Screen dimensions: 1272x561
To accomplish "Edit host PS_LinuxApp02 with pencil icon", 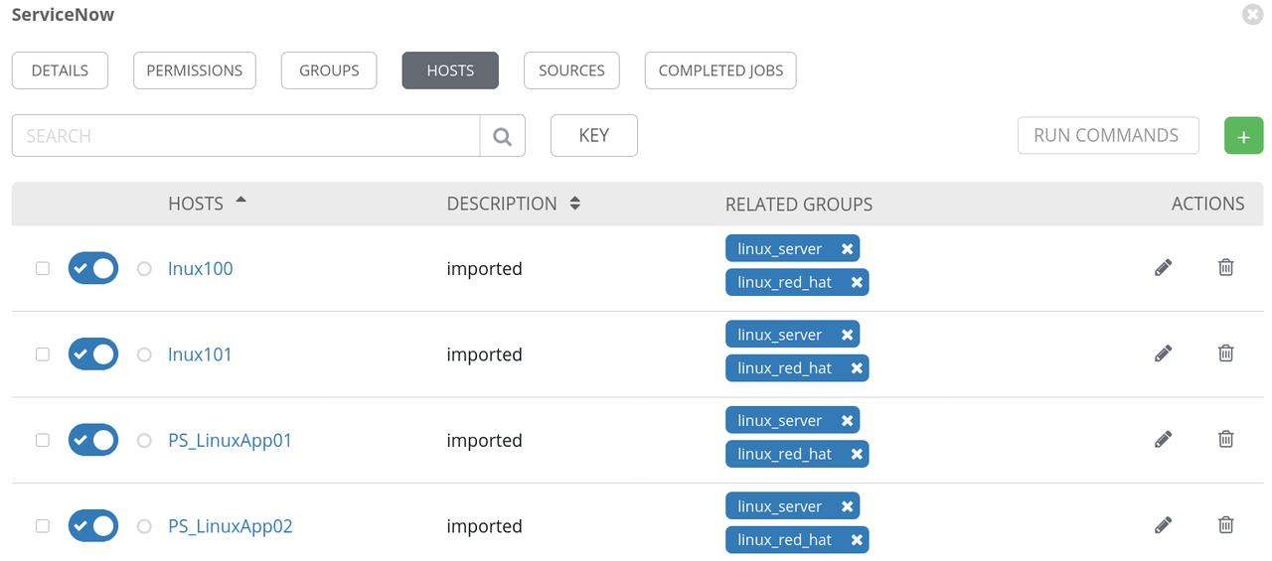I will [1164, 525].
